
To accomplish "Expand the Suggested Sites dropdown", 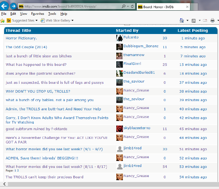I will point(37,20).
